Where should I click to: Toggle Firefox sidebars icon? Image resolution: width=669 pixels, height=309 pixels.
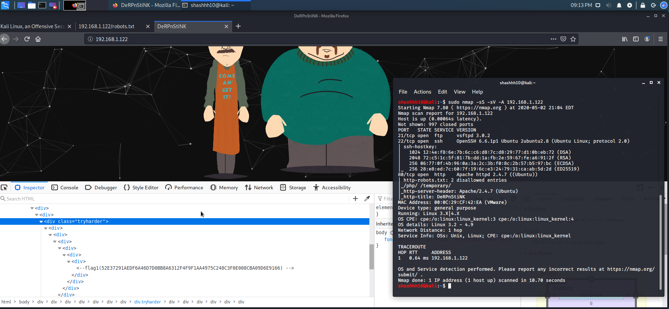(x=636, y=39)
